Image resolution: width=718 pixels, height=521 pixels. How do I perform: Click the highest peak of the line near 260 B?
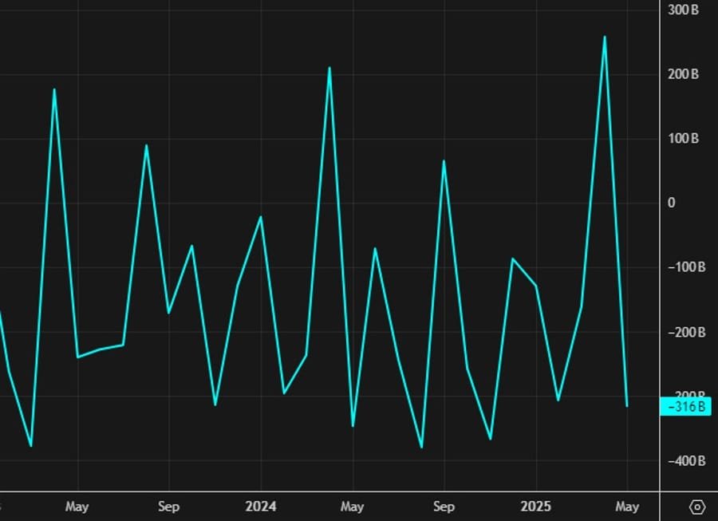tap(605, 37)
